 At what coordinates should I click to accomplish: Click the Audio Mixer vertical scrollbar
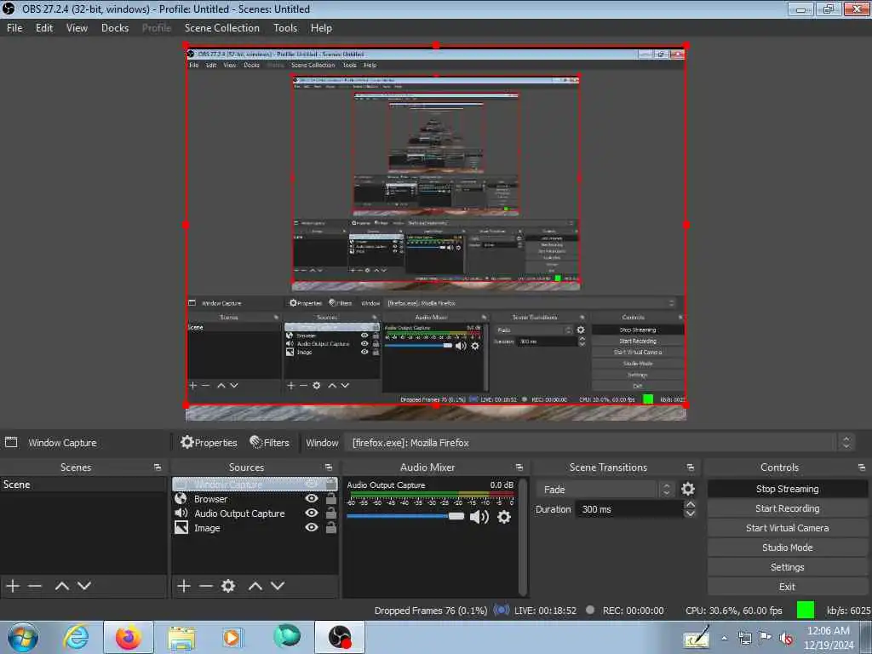522,536
